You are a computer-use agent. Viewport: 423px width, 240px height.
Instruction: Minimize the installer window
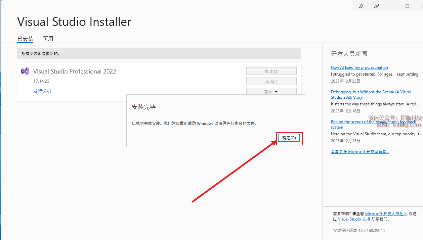(392, 6)
